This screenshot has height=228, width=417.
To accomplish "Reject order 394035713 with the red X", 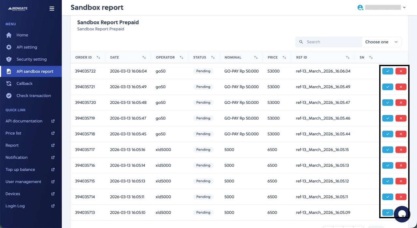I will click(401, 212).
